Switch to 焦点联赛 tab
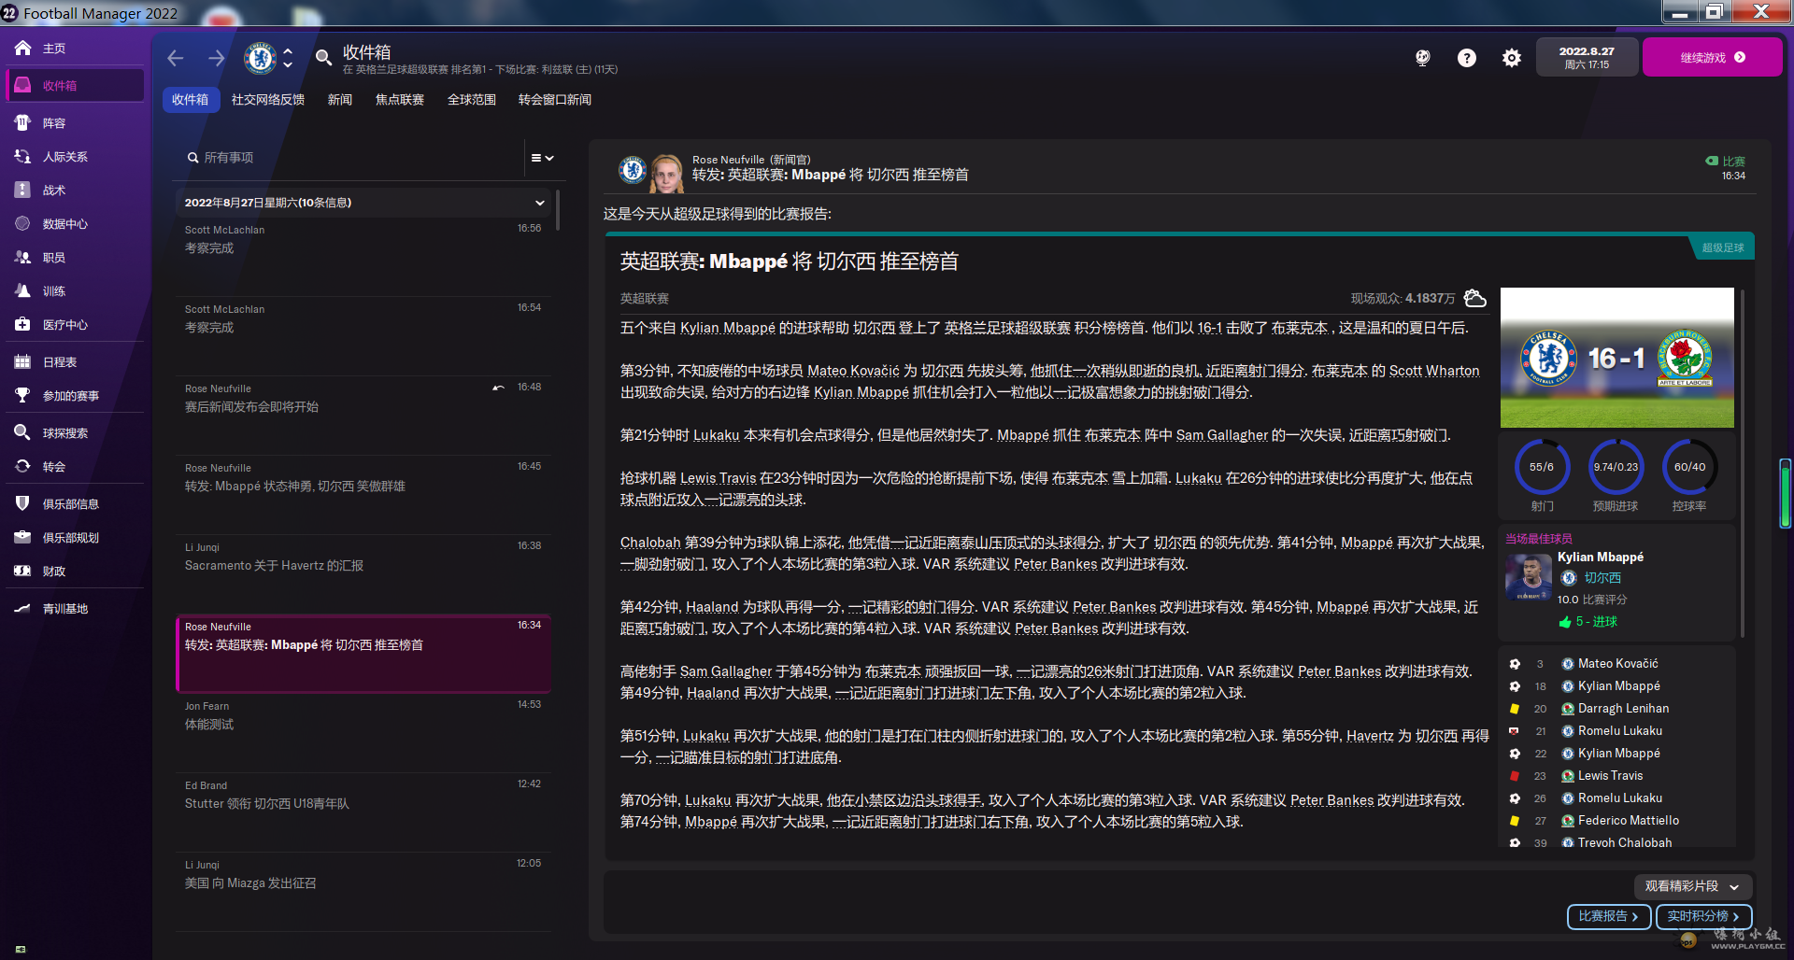 400,100
